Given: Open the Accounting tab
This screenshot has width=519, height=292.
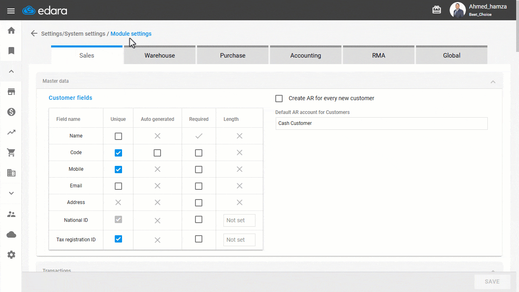Looking at the screenshot, I should (306, 55).
